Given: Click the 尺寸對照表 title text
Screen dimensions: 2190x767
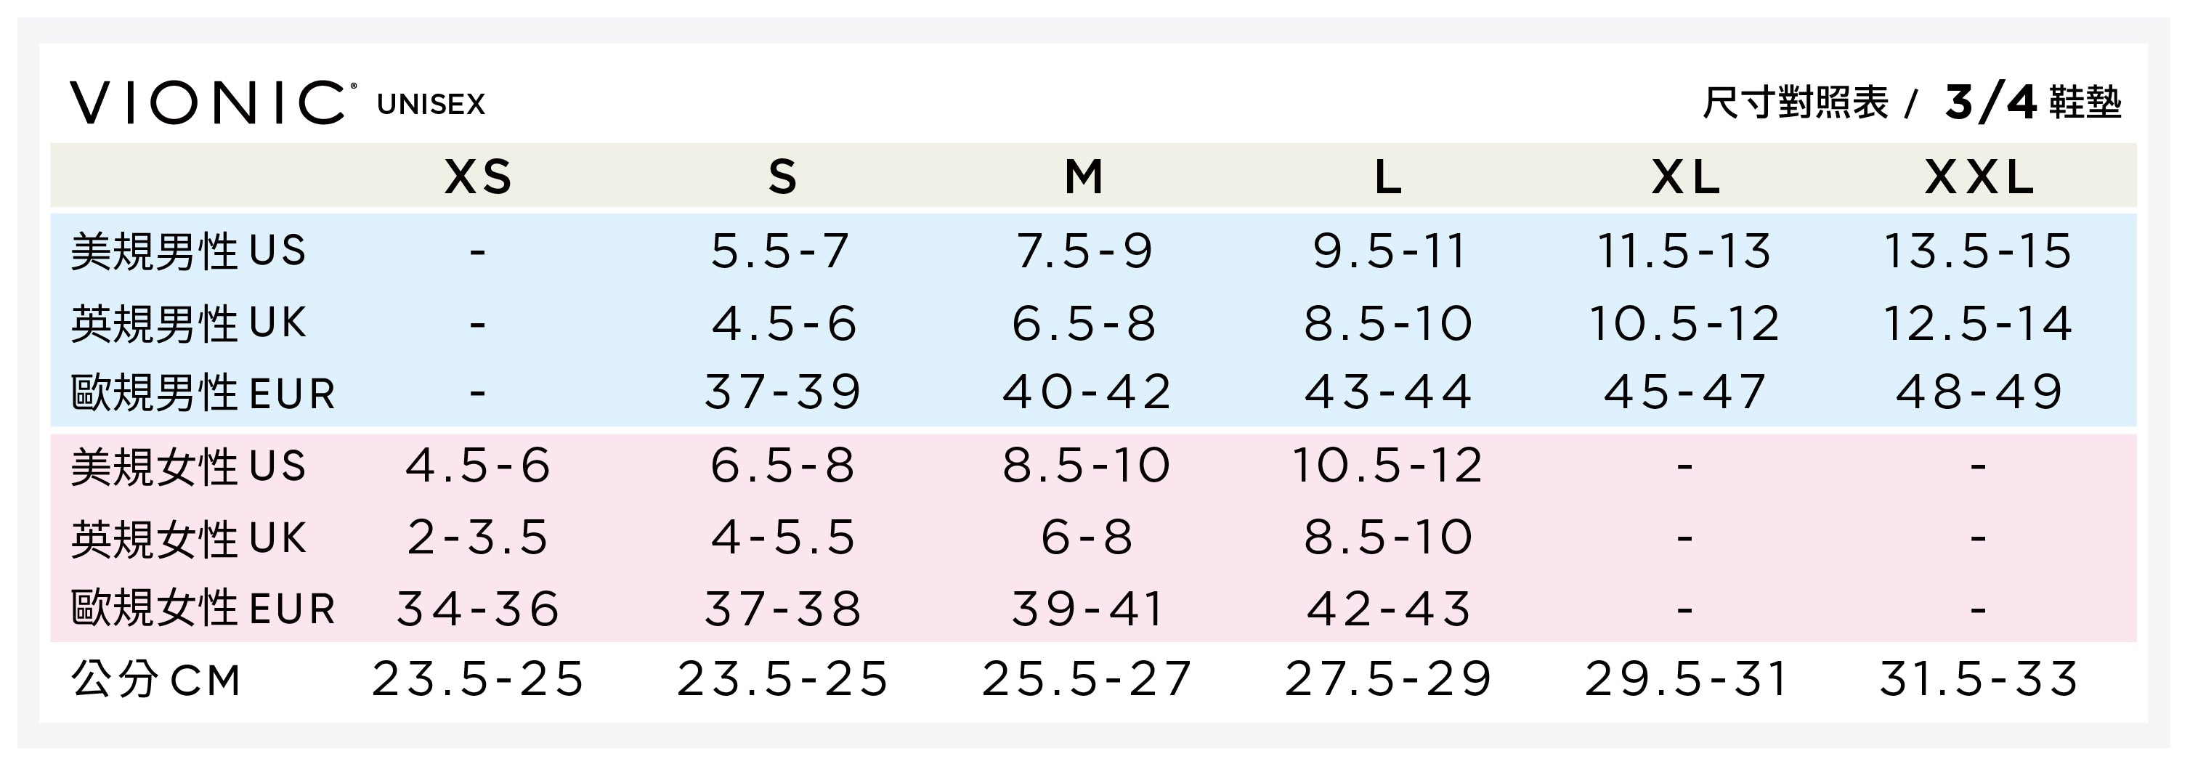Looking at the screenshot, I should [1796, 104].
